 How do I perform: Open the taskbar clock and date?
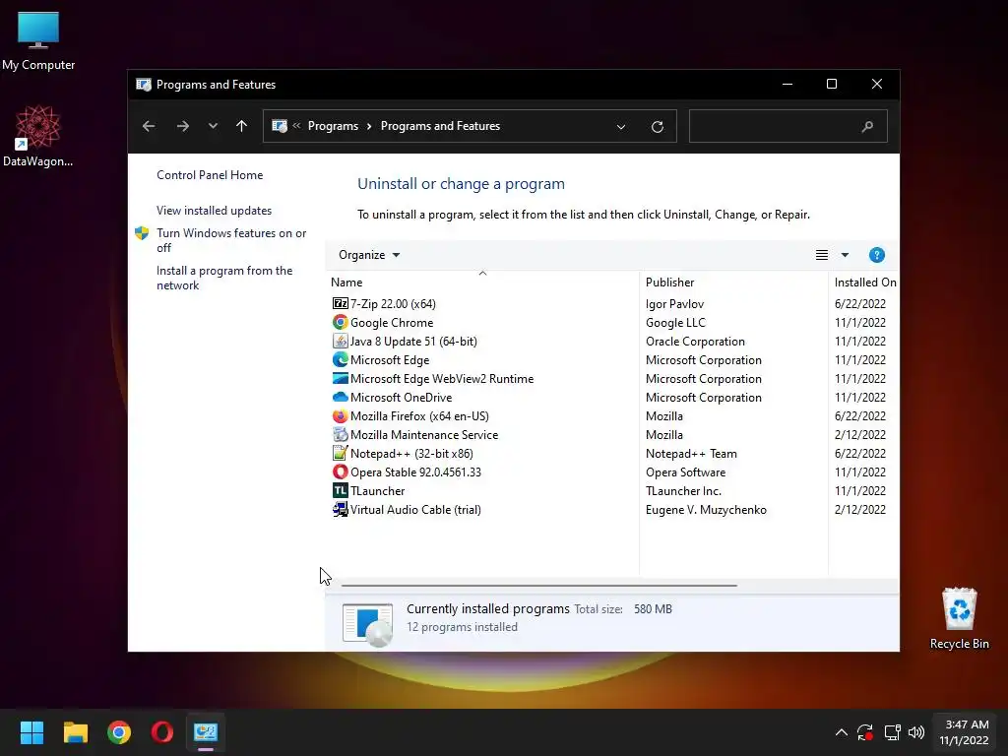[x=964, y=732]
